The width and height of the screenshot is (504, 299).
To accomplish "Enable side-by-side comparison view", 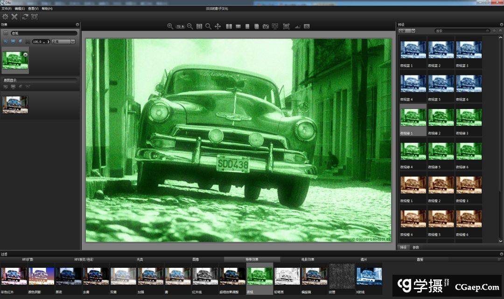I will tap(229, 27).
